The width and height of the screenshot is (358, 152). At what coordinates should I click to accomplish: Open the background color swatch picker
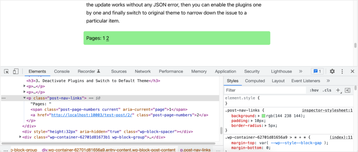(x=263, y=115)
